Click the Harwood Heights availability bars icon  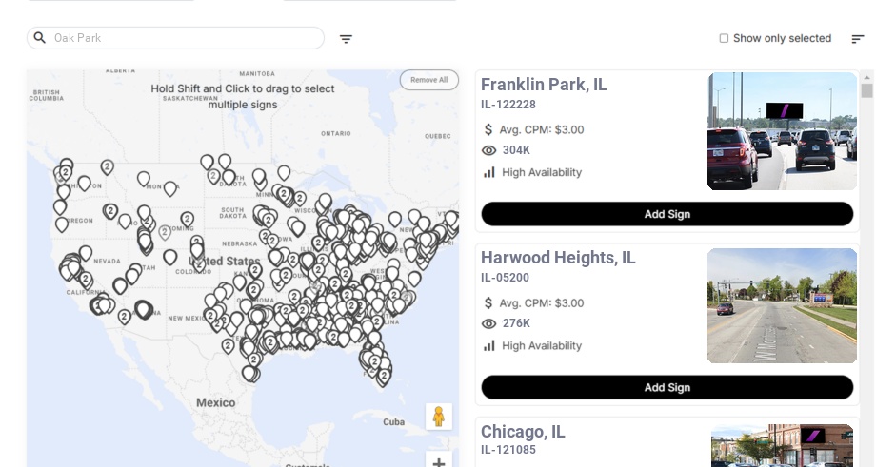pos(489,345)
